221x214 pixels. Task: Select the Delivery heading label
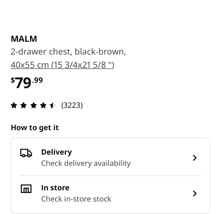click(x=56, y=152)
